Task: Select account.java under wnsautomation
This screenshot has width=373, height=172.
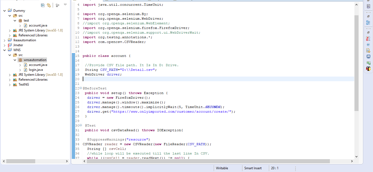Action: tap(38, 65)
